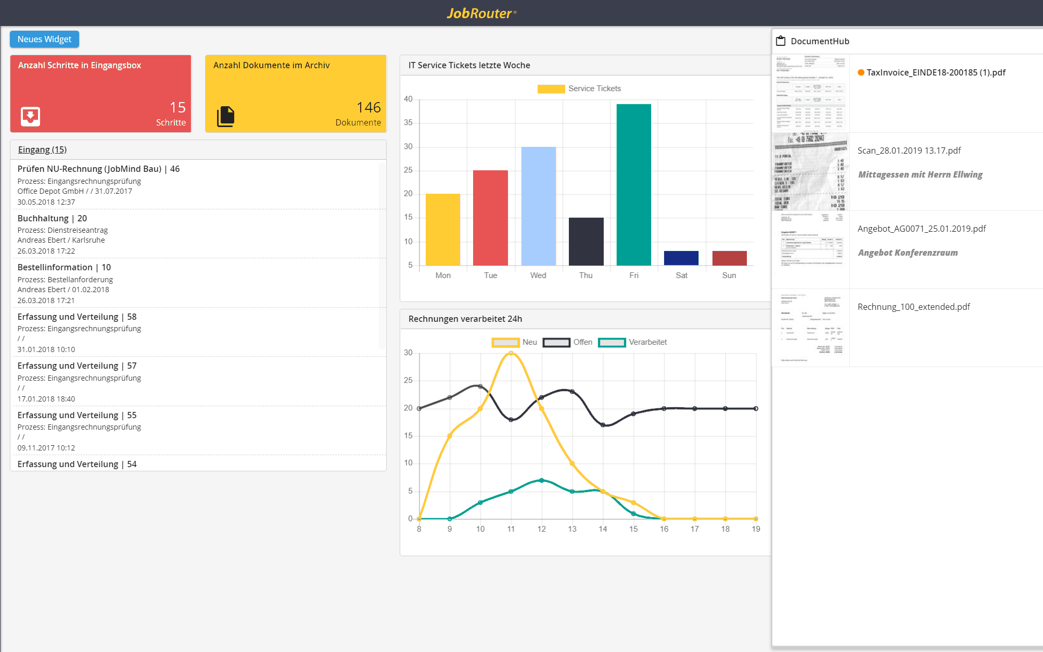Viewport: 1043px width, 652px height.
Task: Open Erfassung und Verteilung | 54 entry
Action: [x=198, y=463]
